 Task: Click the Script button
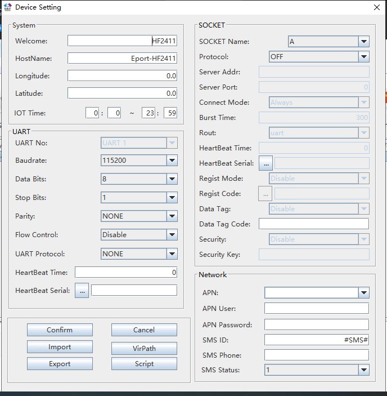144,364
